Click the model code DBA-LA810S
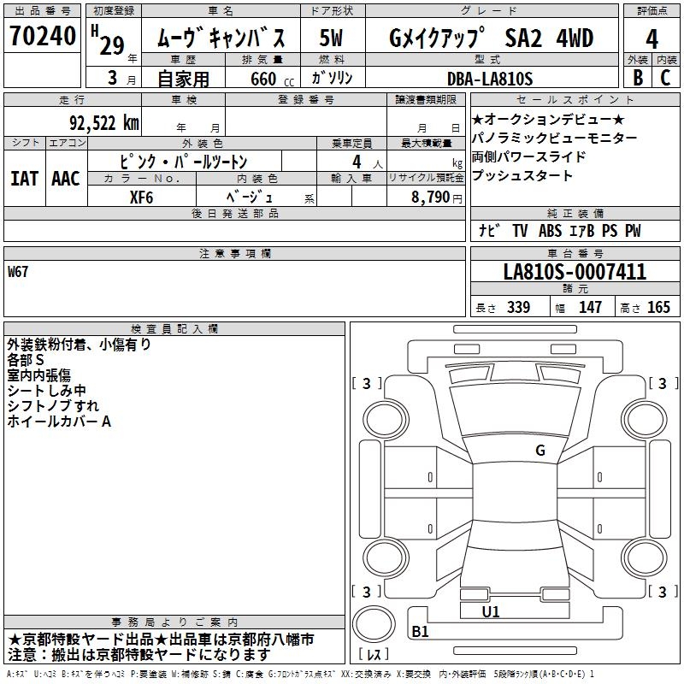The image size is (684, 684). [x=489, y=79]
